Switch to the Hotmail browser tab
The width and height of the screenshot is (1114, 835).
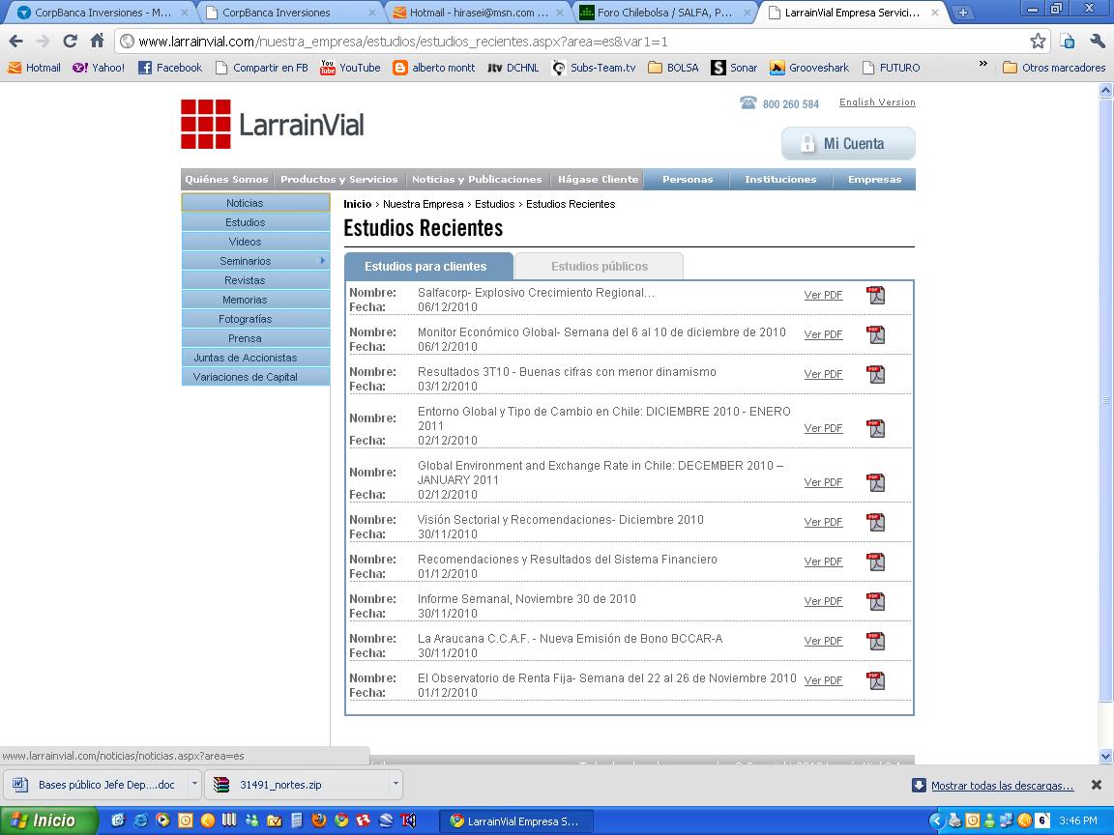point(478,12)
